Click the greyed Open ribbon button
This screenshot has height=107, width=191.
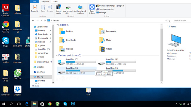pos(43,9)
